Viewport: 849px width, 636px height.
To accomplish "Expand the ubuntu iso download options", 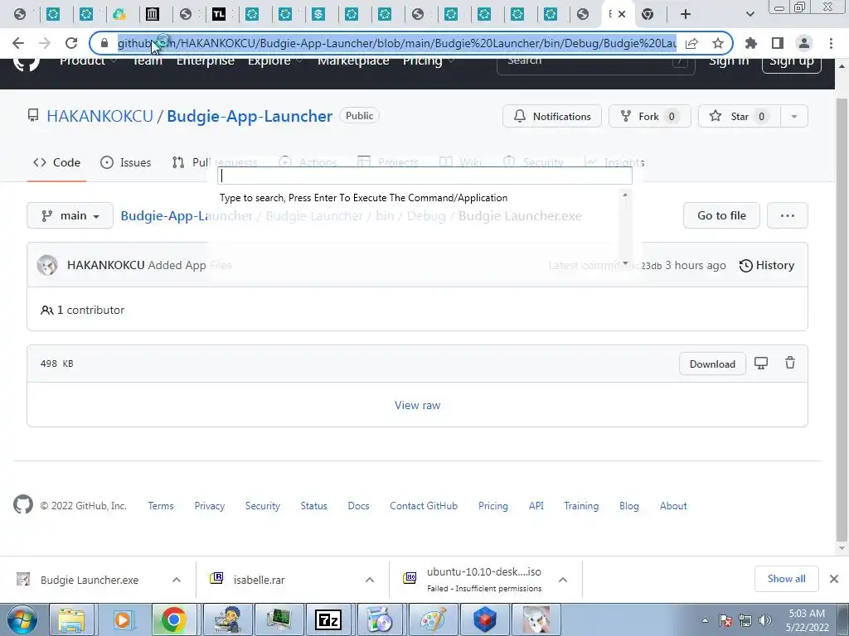I will (x=563, y=580).
